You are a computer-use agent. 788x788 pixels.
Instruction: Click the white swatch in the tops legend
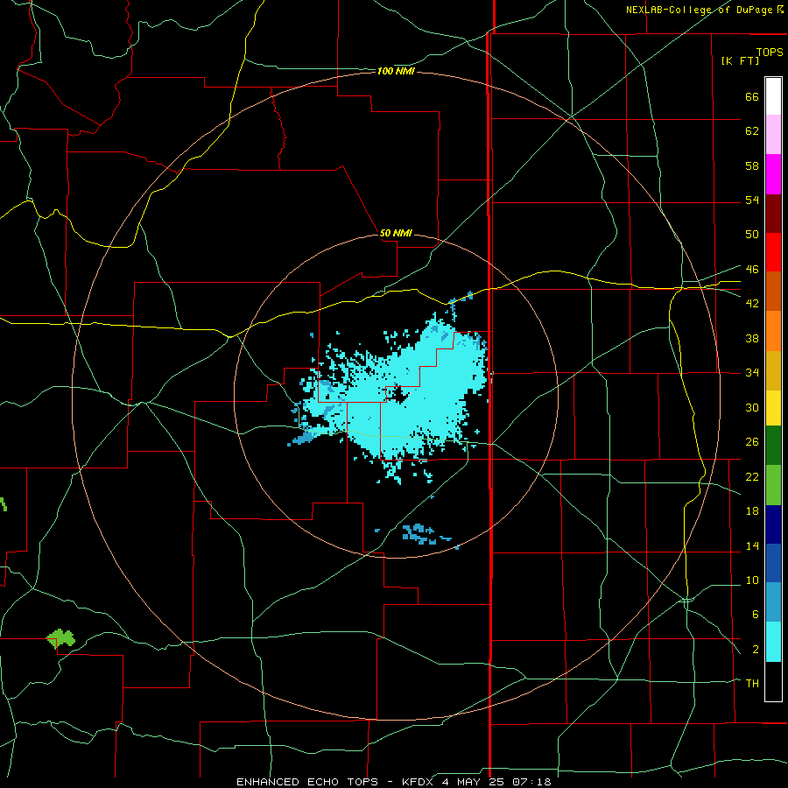click(773, 96)
